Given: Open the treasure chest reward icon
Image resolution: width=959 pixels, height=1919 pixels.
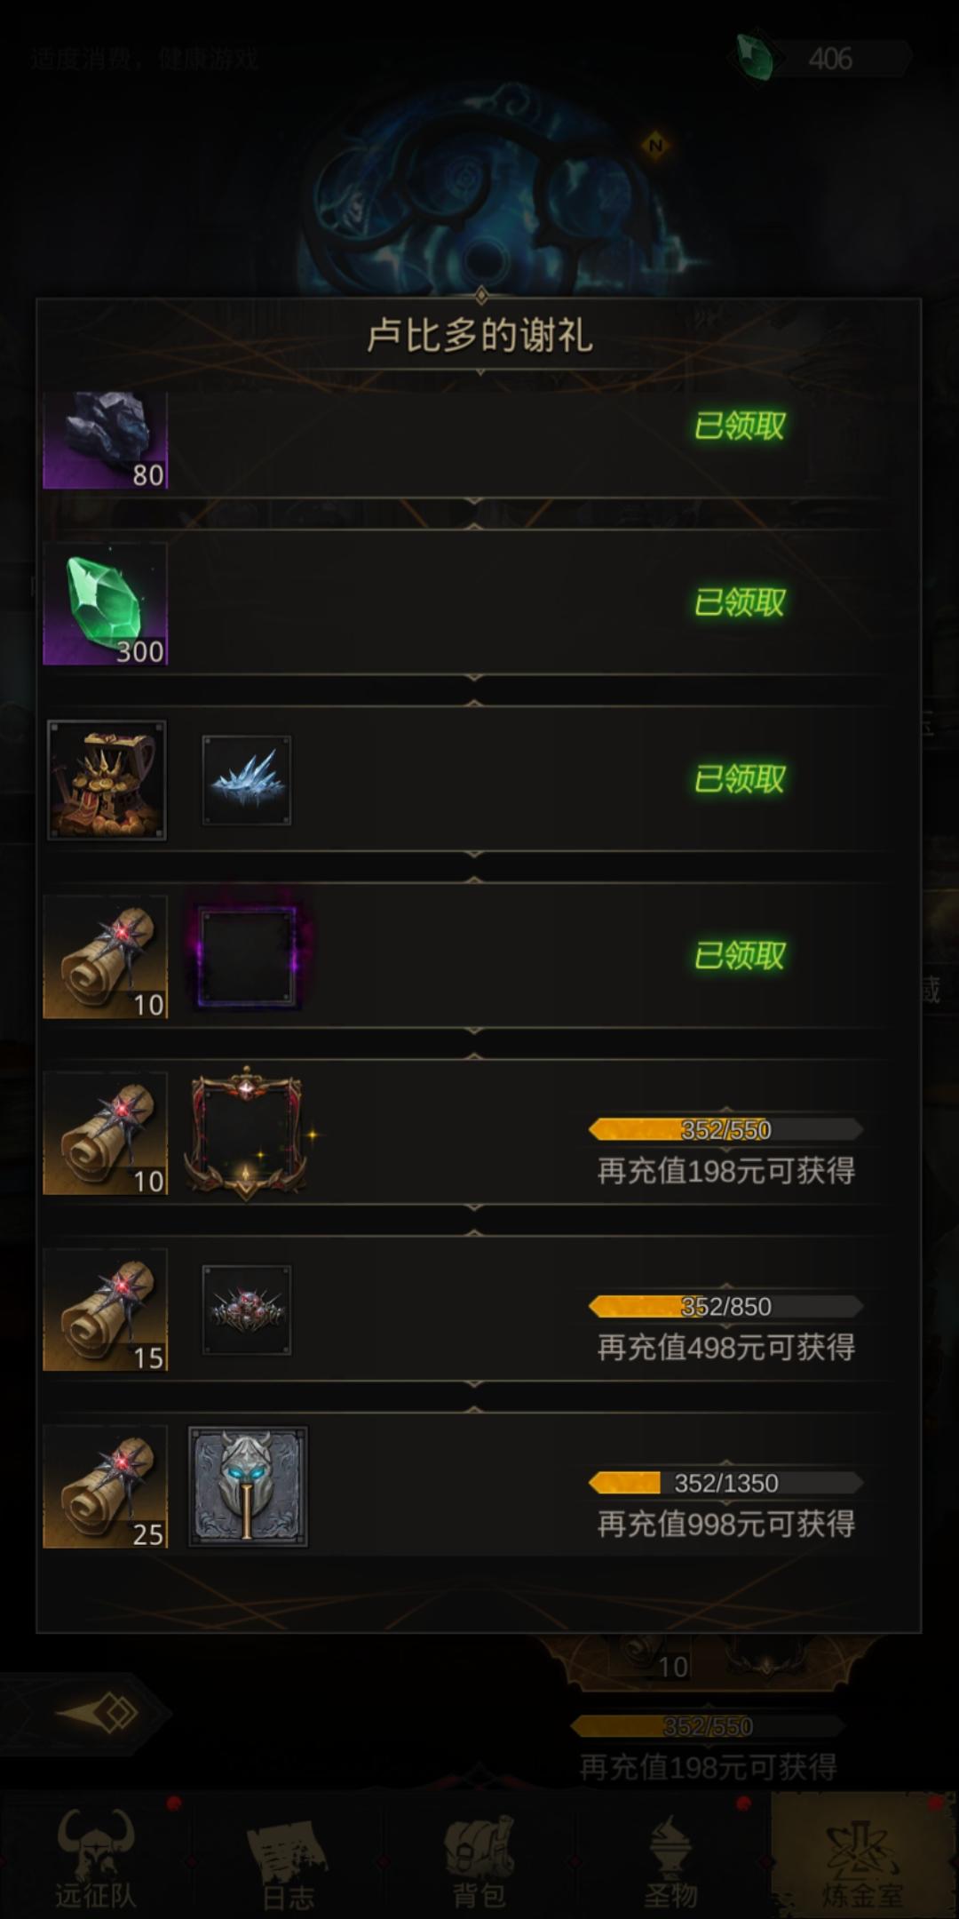Looking at the screenshot, I should [x=107, y=780].
